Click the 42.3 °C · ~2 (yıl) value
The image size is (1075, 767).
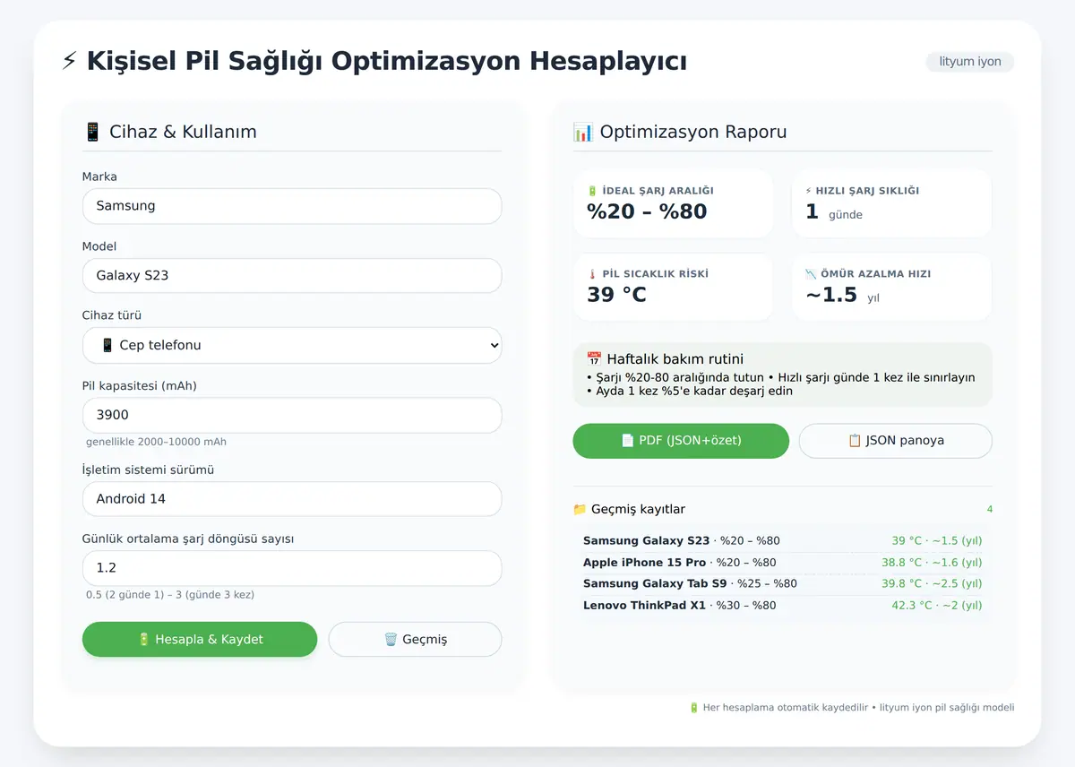pyautogui.click(x=937, y=606)
